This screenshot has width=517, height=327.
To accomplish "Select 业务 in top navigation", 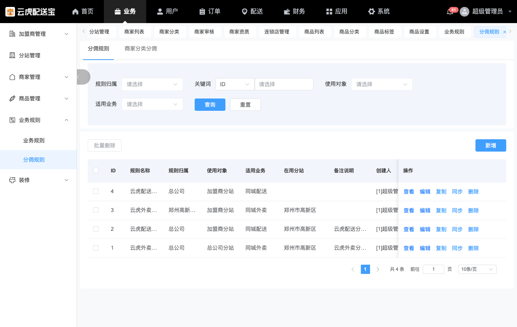I will tap(125, 12).
